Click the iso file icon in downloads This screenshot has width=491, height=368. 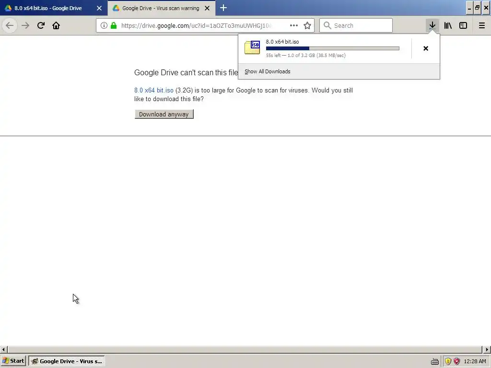[x=252, y=47]
